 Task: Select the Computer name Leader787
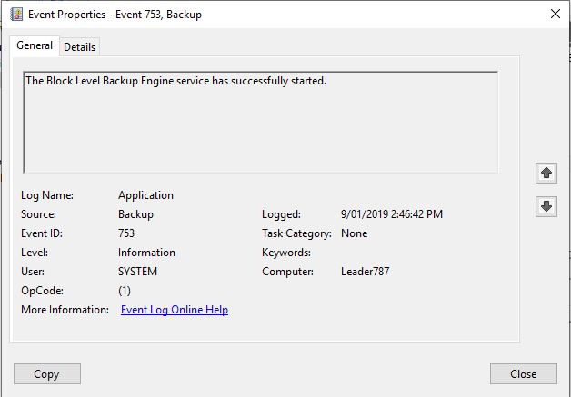(365, 272)
